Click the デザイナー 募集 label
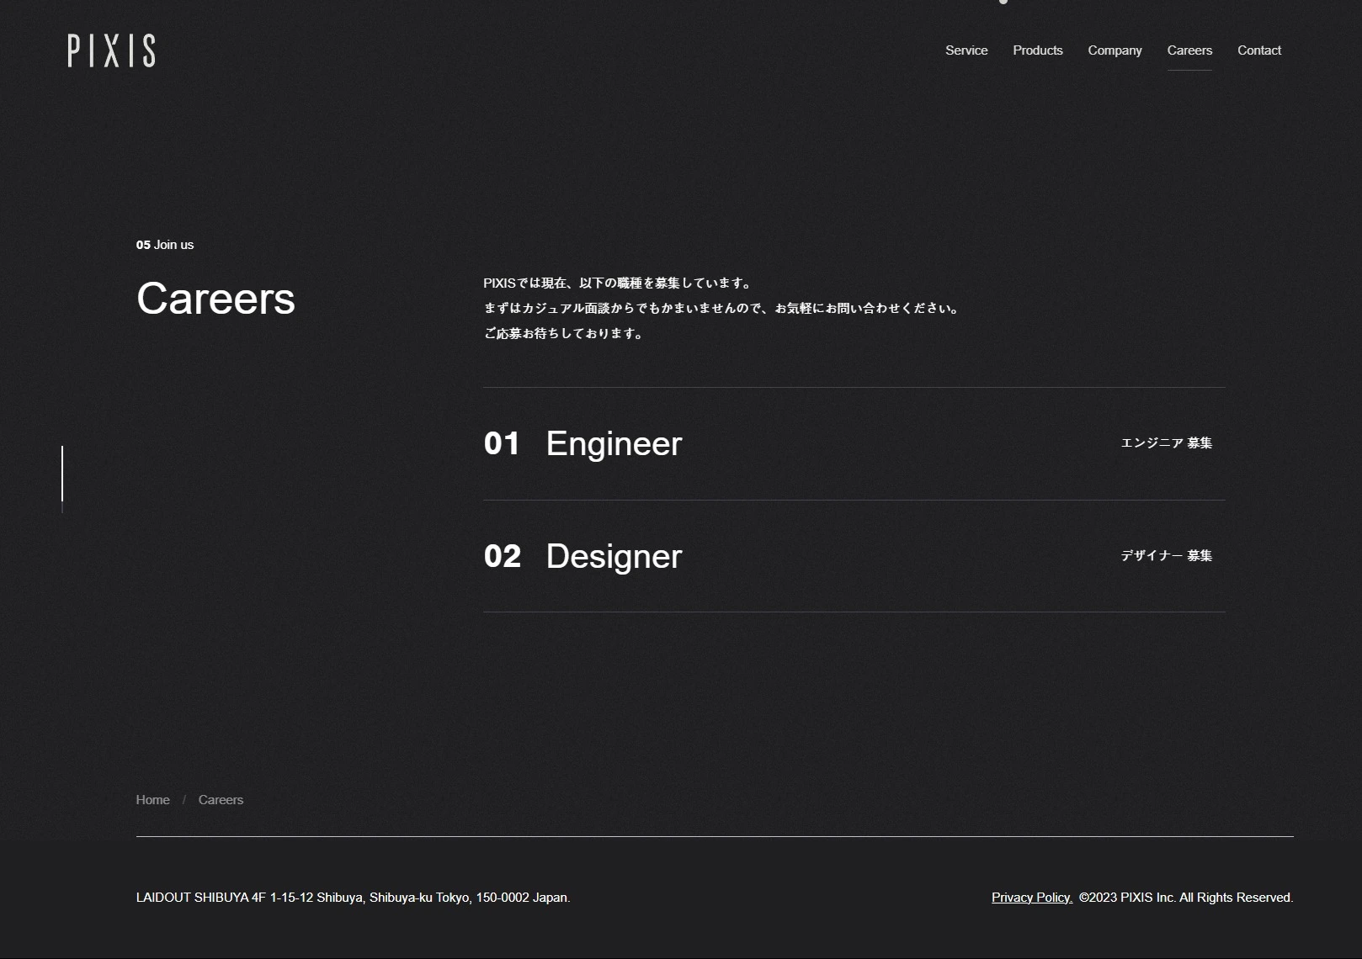 tap(1166, 556)
